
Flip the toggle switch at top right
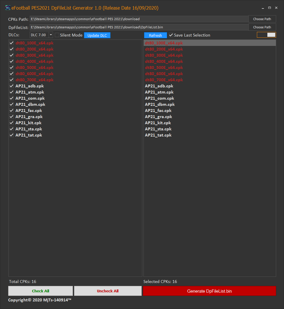(266, 35)
